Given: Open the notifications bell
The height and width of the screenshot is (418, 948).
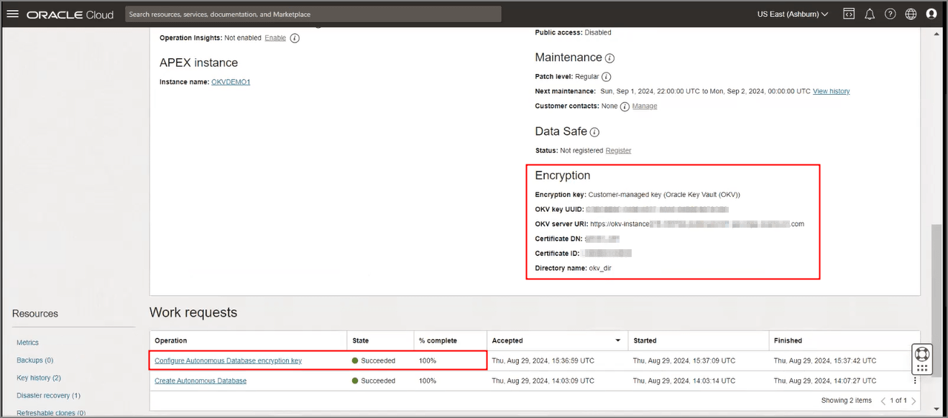Looking at the screenshot, I should point(870,14).
